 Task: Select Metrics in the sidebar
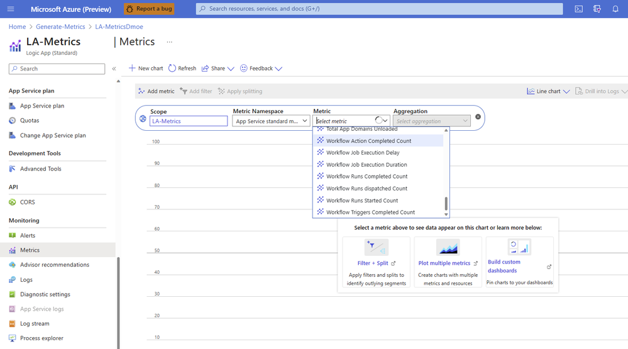[x=57, y=250]
